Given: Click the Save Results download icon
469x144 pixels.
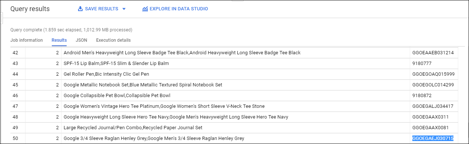Looking at the screenshot, I should [x=80, y=9].
